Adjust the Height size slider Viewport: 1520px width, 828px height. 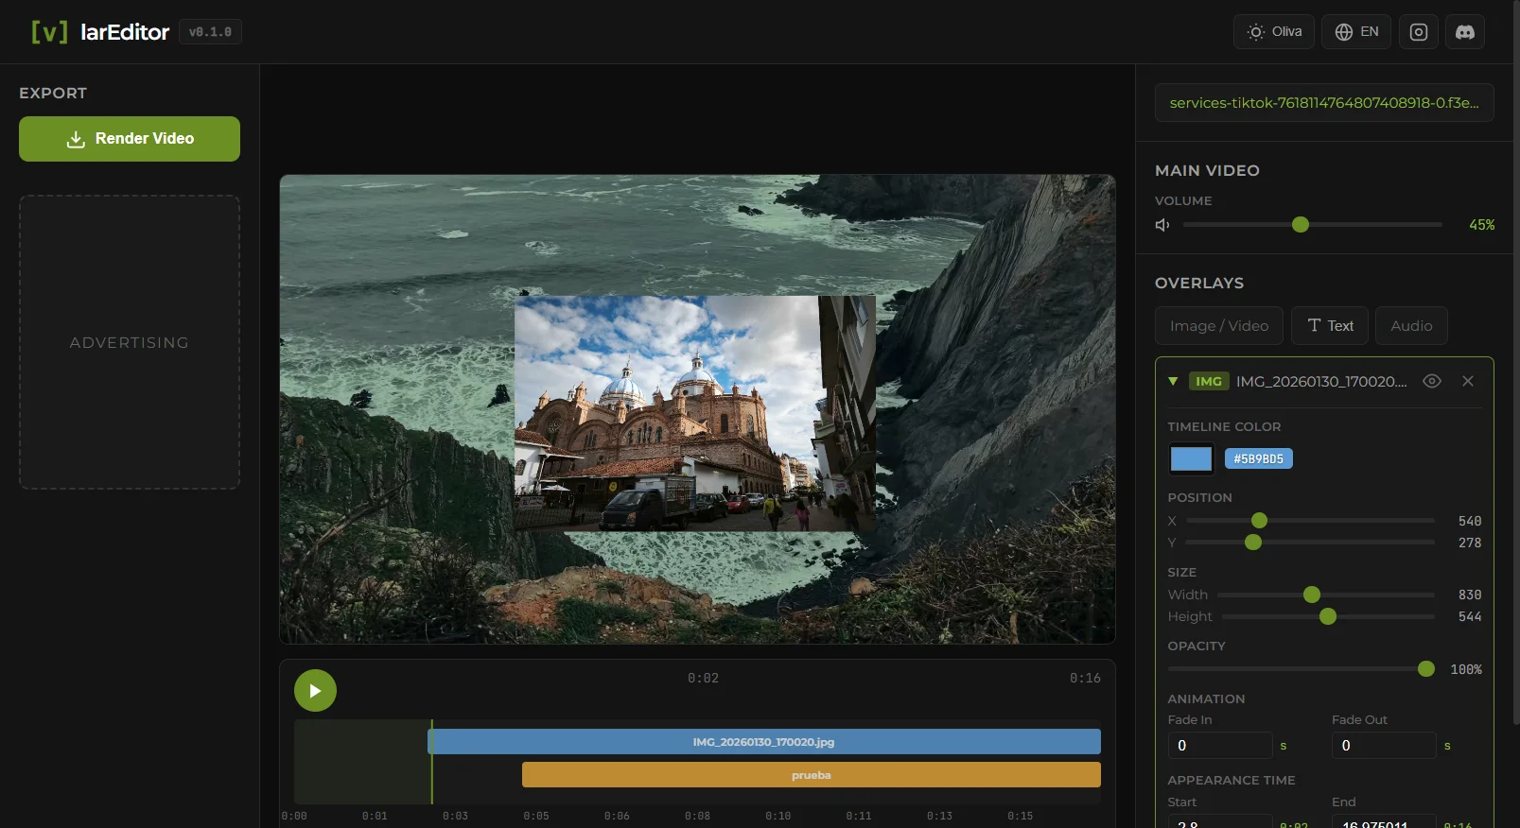[1328, 616]
